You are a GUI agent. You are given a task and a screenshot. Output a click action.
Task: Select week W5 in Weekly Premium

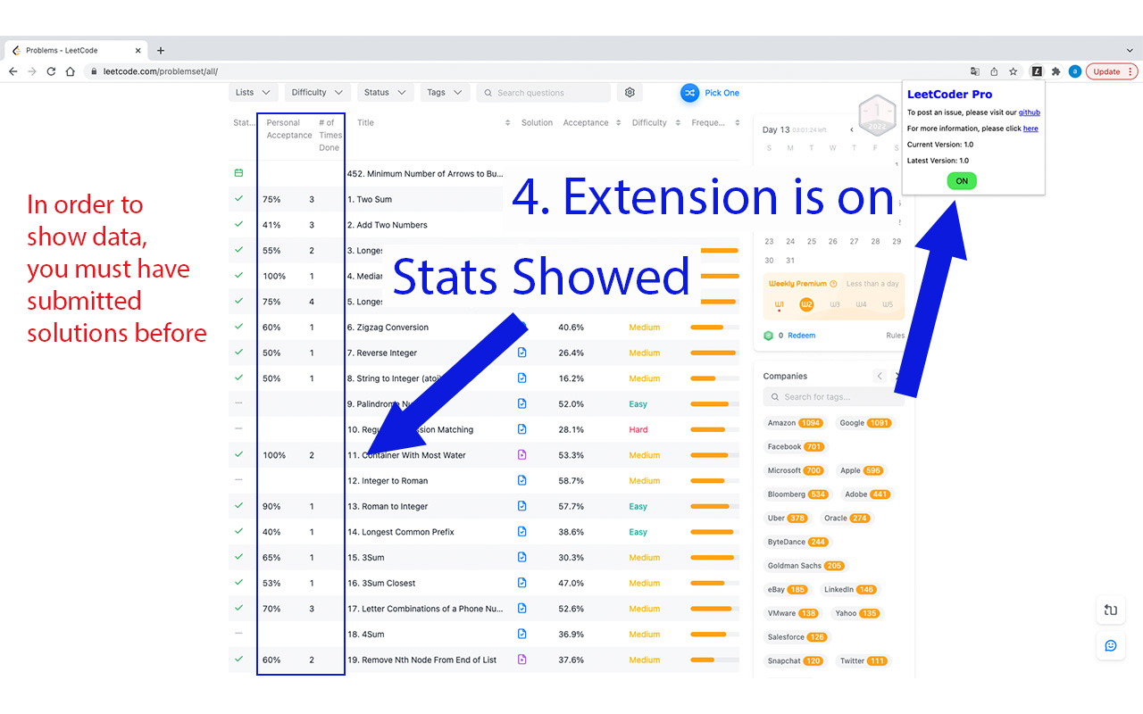pyautogui.click(x=888, y=304)
